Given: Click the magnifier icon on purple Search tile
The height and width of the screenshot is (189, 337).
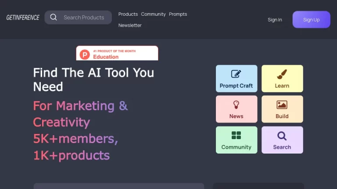Looking at the screenshot, I should [x=282, y=136].
